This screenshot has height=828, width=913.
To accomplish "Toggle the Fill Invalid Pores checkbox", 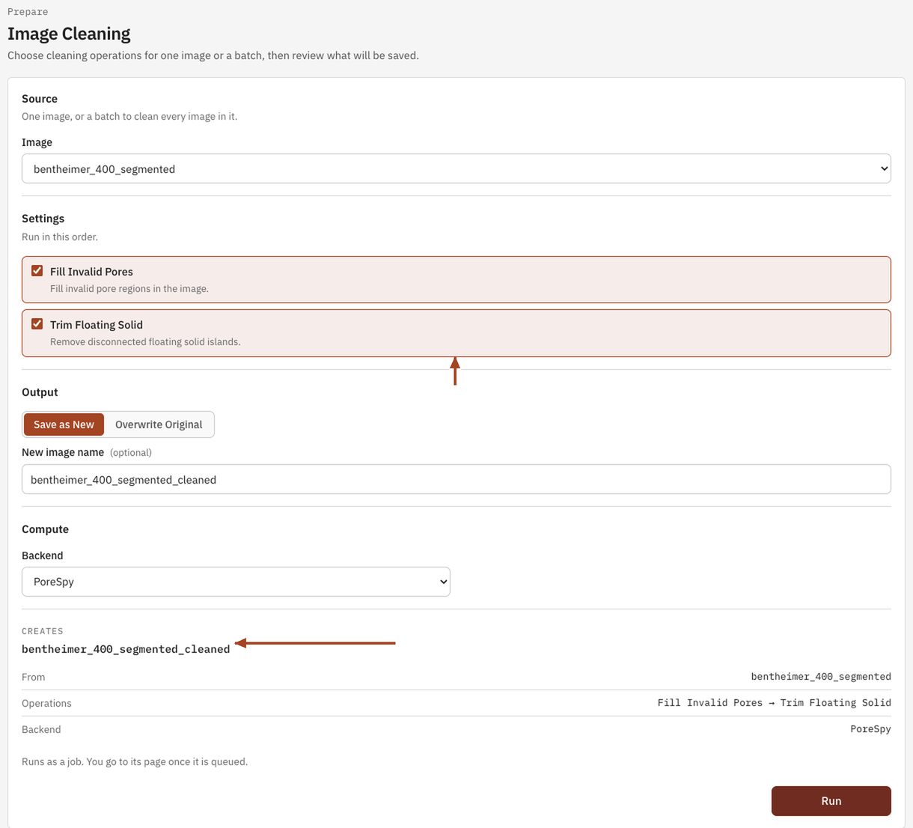I will pos(37,271).
